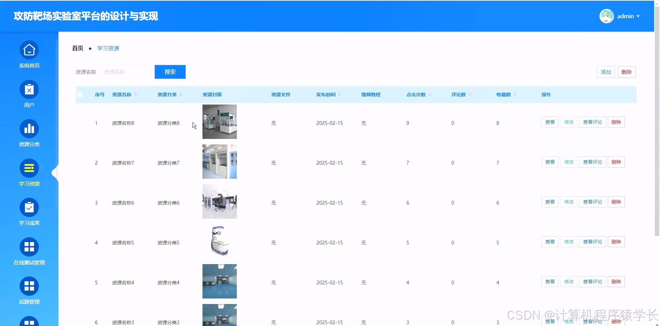This screenshot has width=660, height=326.
Task: Sort table by 资源名称 column arrows
Action: (135, 95)
